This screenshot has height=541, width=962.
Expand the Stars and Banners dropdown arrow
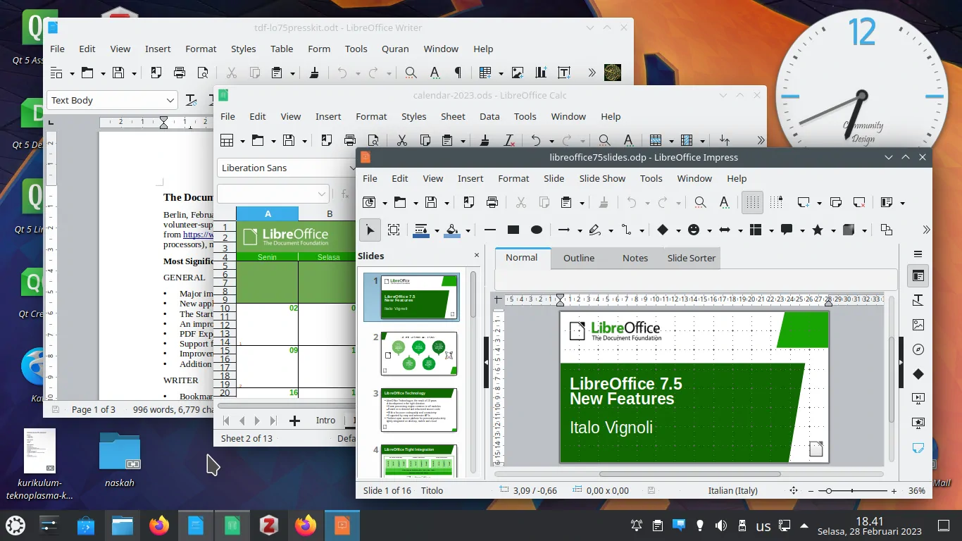[833, 230]
